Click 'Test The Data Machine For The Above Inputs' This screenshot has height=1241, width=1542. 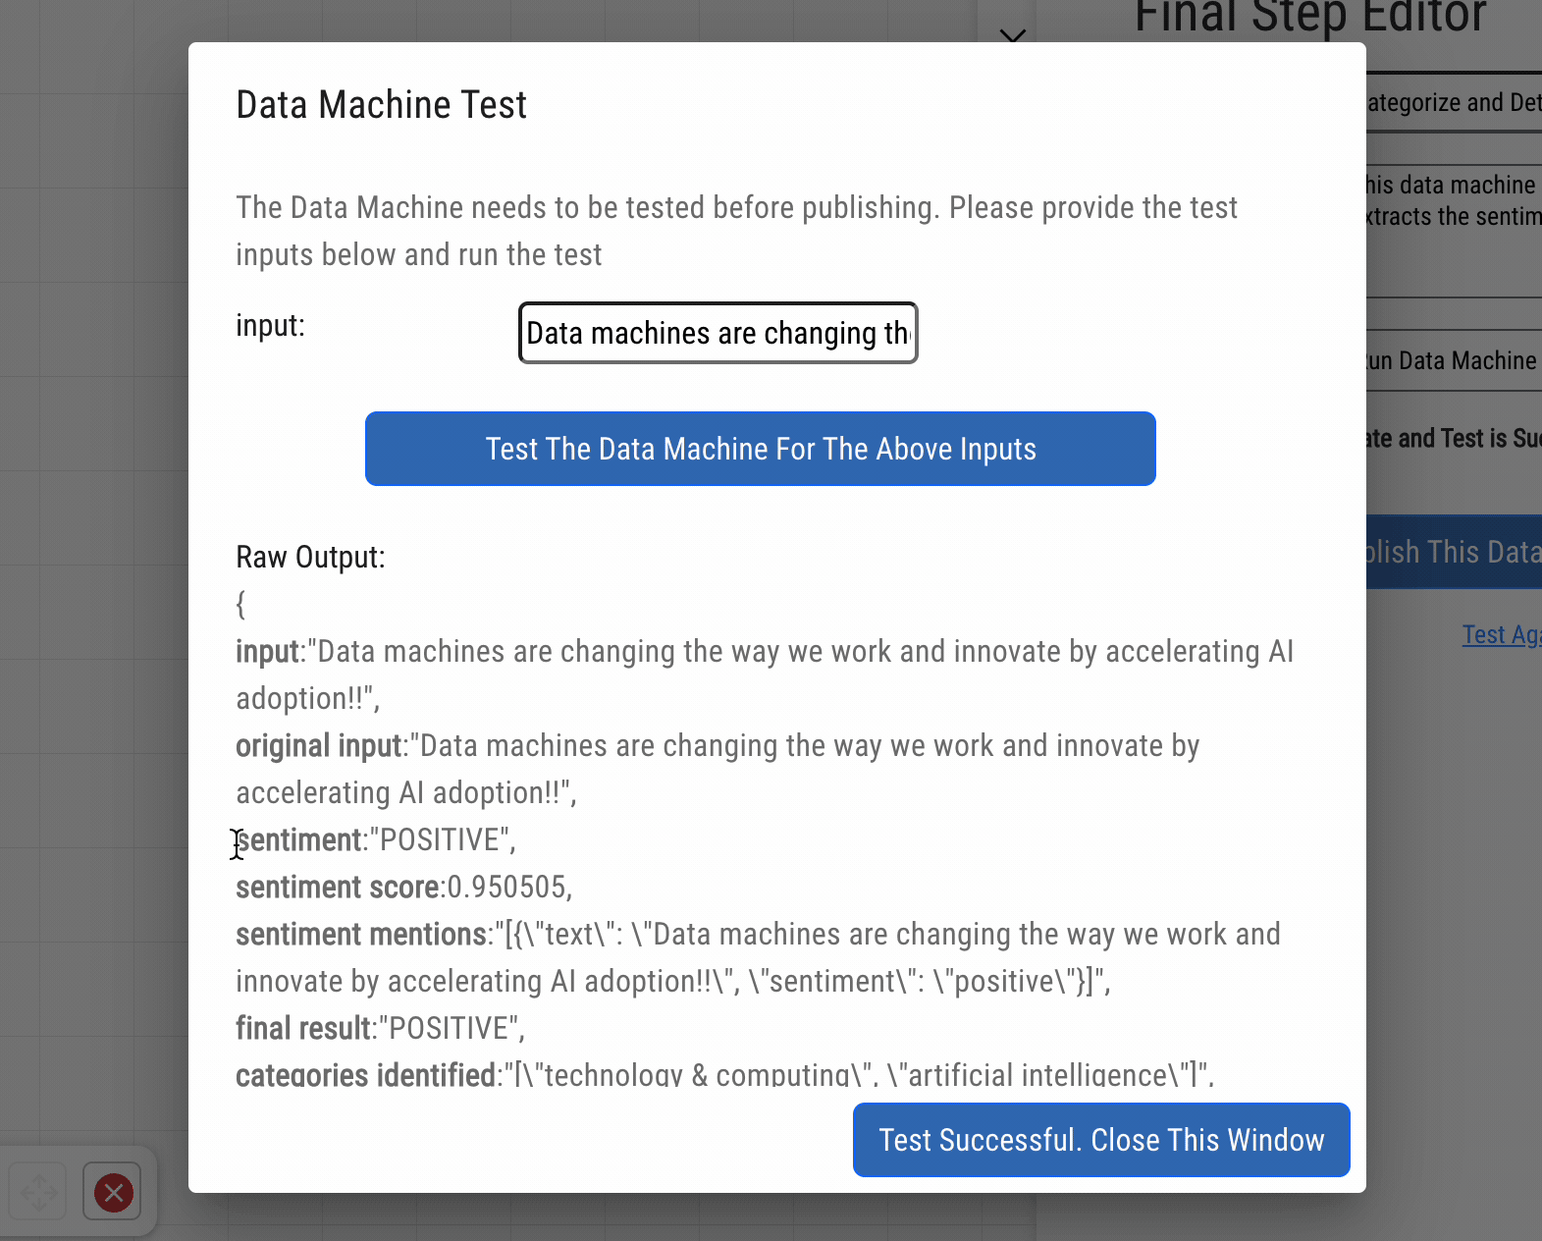point(760,449)
